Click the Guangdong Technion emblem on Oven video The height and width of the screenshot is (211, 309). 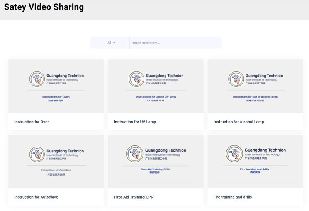pyautogui.click(x=37, y=78)
